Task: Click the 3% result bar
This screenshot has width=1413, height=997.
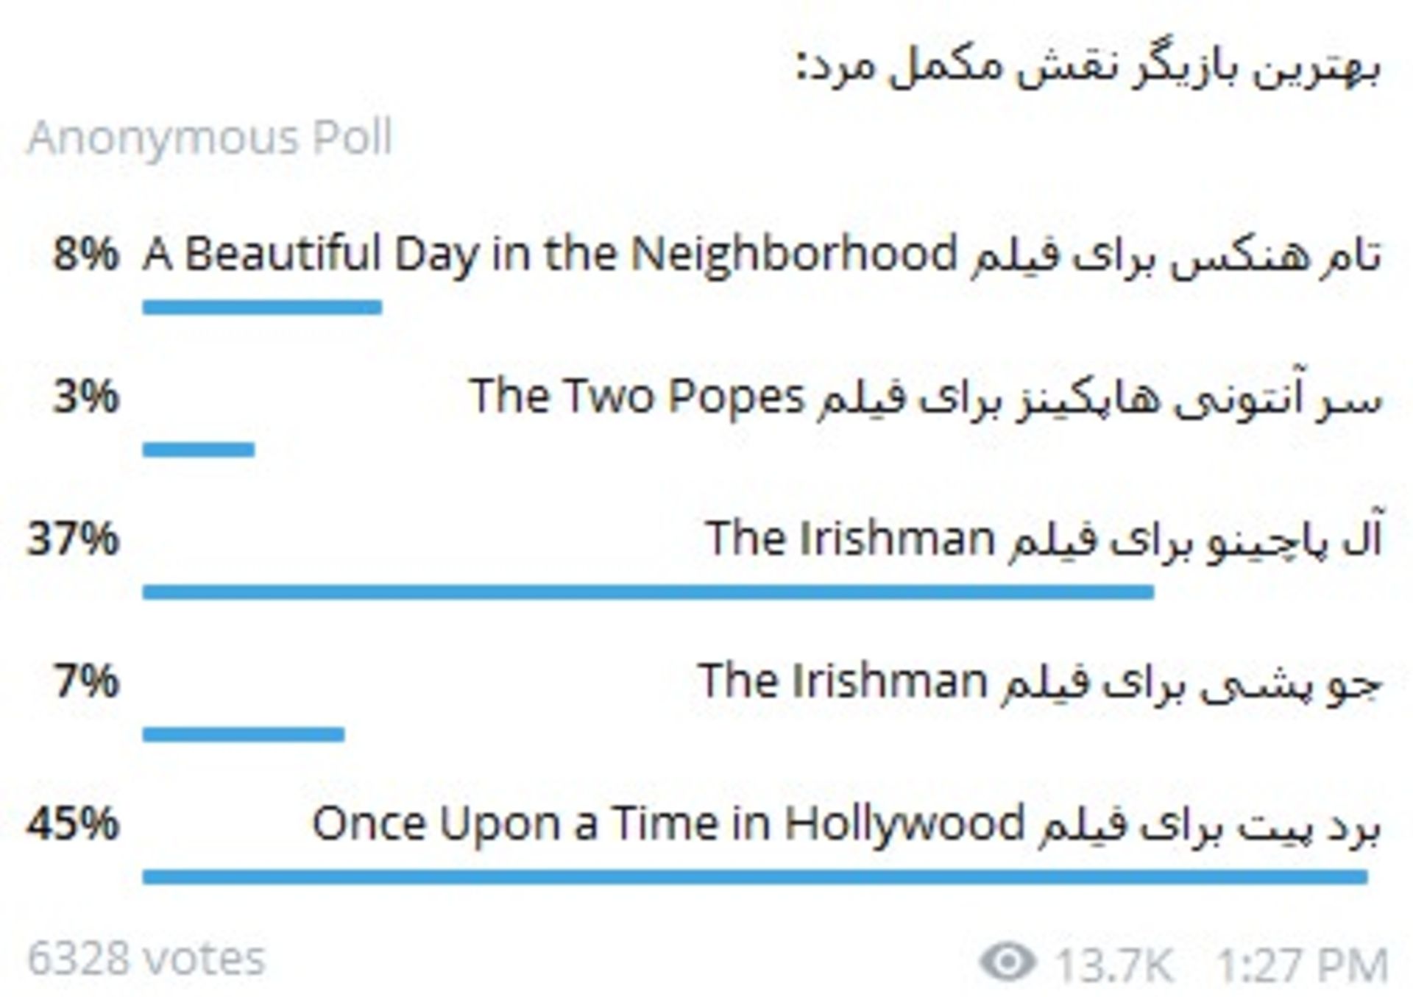Action: tap(199, 450)
